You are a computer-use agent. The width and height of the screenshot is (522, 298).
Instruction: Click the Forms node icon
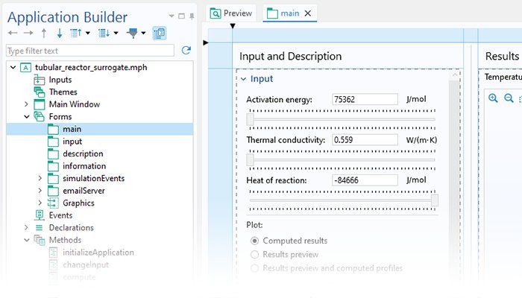(40, 117)
